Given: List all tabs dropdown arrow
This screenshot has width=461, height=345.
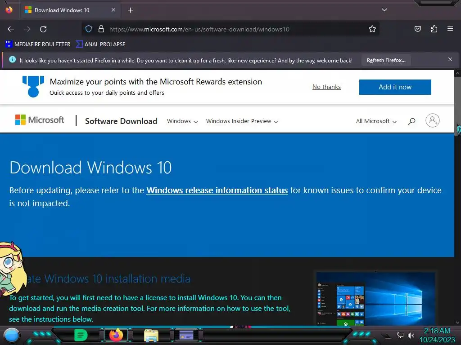Looking at the screenshot, I should (x=384, y=10).
